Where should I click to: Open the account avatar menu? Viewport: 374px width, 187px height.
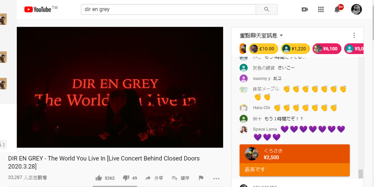click(356, 9)
